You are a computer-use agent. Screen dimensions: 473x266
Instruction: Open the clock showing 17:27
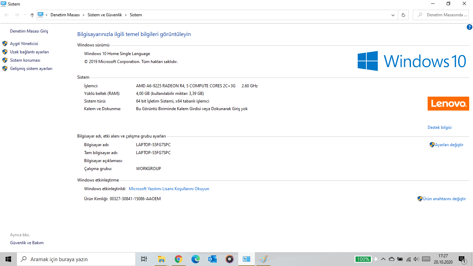(443, 259)
